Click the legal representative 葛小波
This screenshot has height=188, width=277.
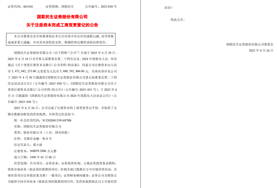click(38, 145)
